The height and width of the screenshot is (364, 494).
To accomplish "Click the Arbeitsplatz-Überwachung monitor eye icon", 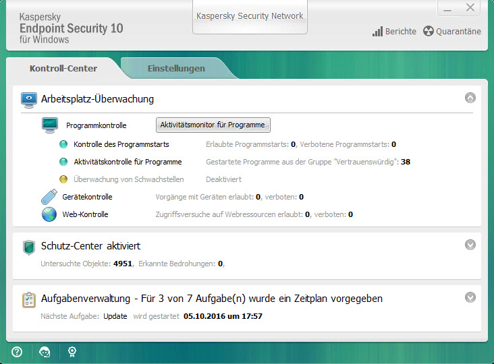I will coord(29,99).
